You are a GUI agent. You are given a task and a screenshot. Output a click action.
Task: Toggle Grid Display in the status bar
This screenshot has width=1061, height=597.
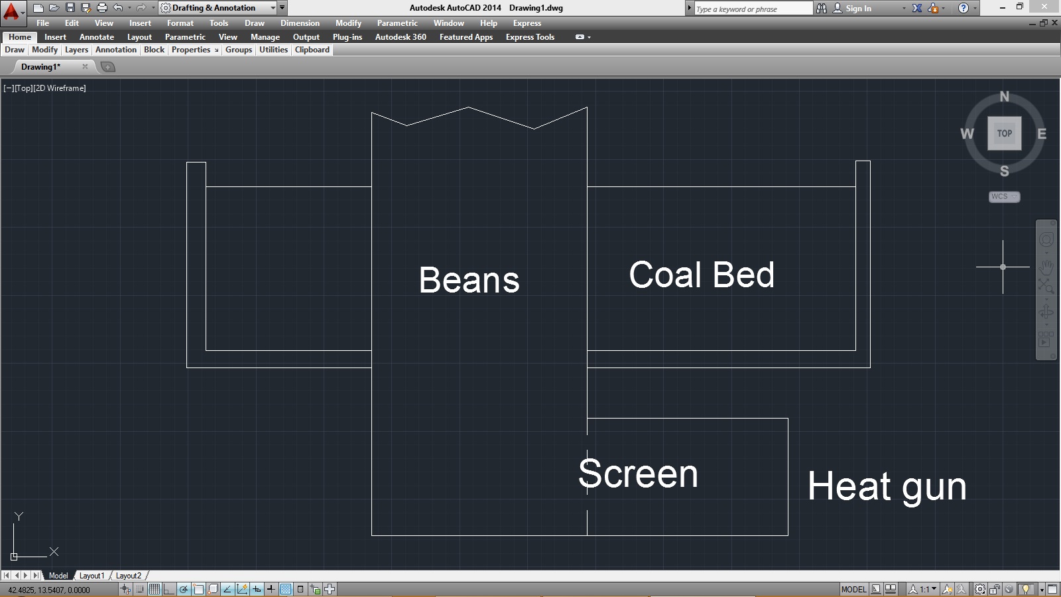point(155,589)
